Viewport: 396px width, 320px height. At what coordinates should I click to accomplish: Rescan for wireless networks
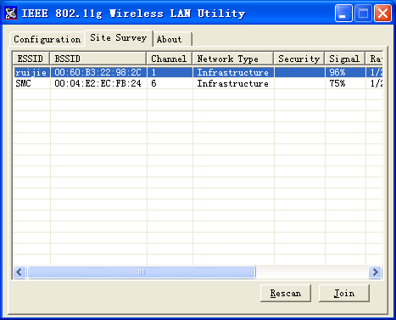pyautogui.click(x=286, y=293)
